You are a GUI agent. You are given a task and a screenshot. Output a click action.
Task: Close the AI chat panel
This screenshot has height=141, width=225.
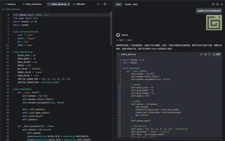[222, 4]
